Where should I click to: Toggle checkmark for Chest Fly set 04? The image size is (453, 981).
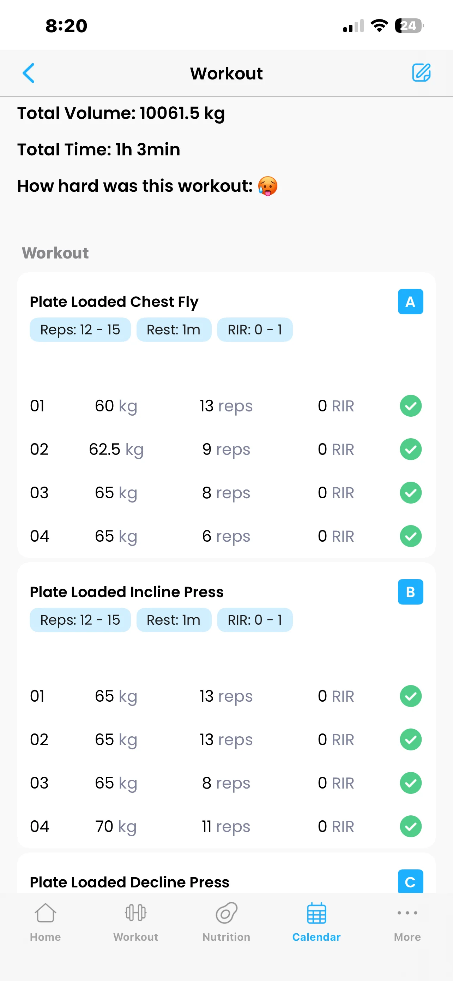410,536
